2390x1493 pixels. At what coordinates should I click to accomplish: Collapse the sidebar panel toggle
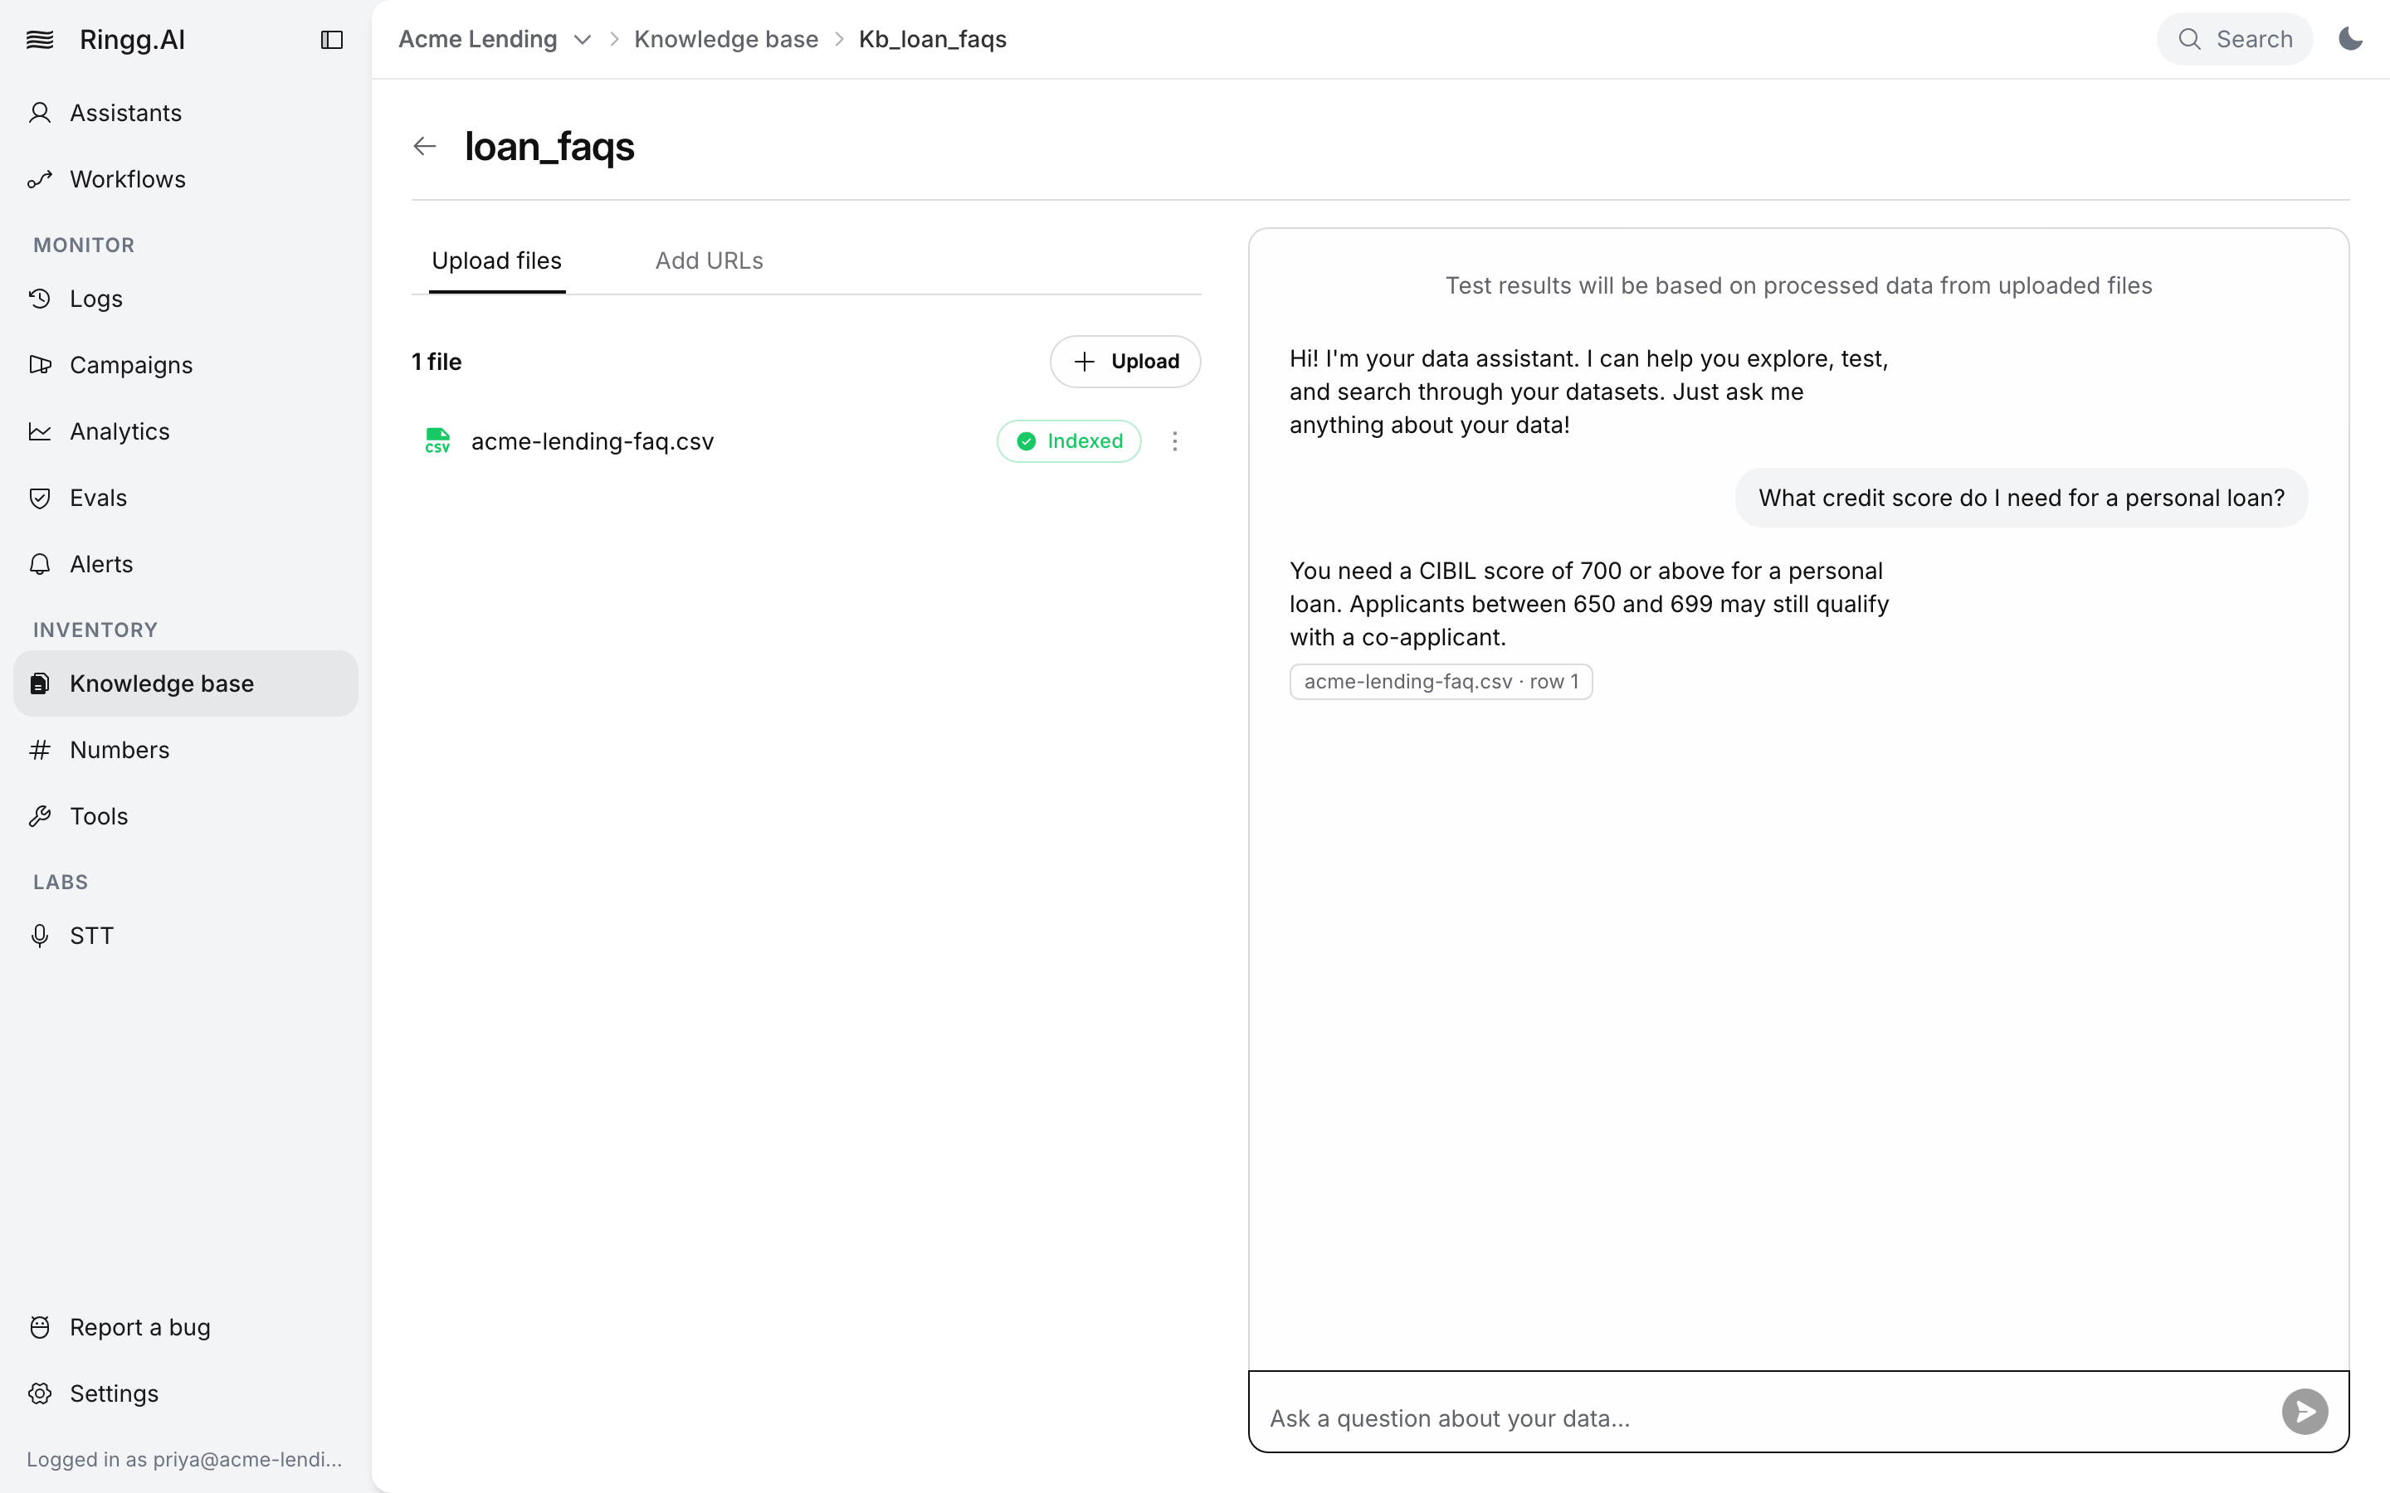(x=332, y=40)
